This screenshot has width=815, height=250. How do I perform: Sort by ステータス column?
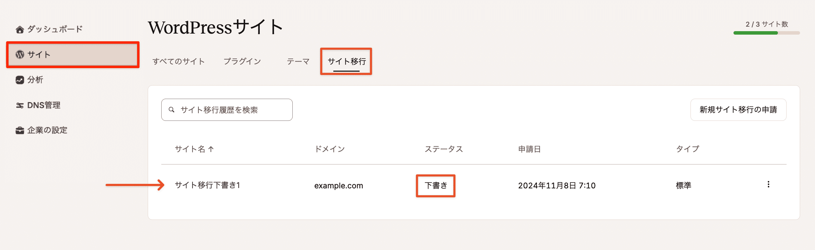pyautogui.click(x=444, y=149)
